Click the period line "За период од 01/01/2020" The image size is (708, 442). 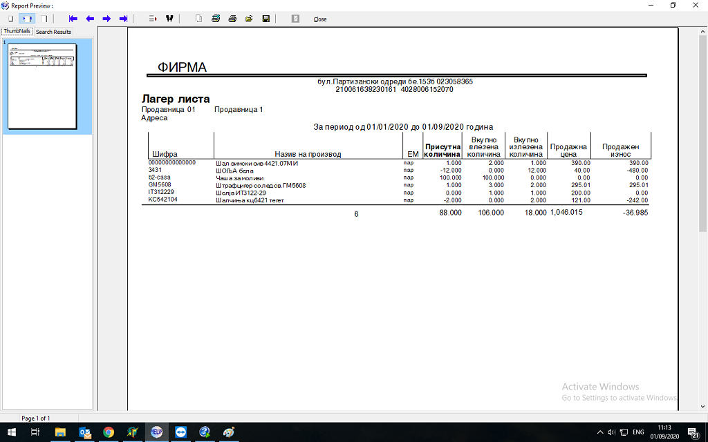(361, 127)
